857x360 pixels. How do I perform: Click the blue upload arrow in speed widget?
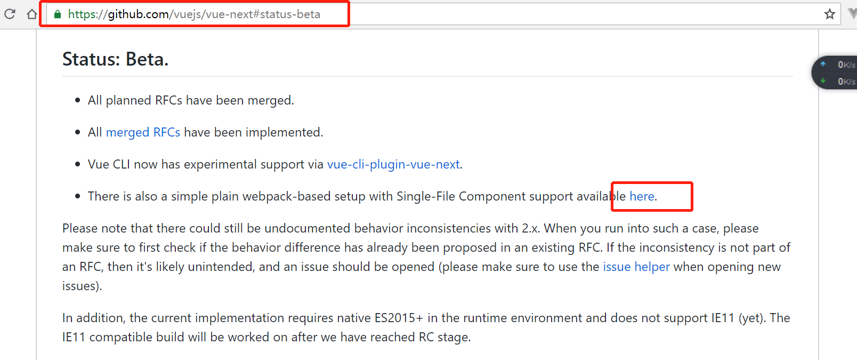tap(823, 64)
